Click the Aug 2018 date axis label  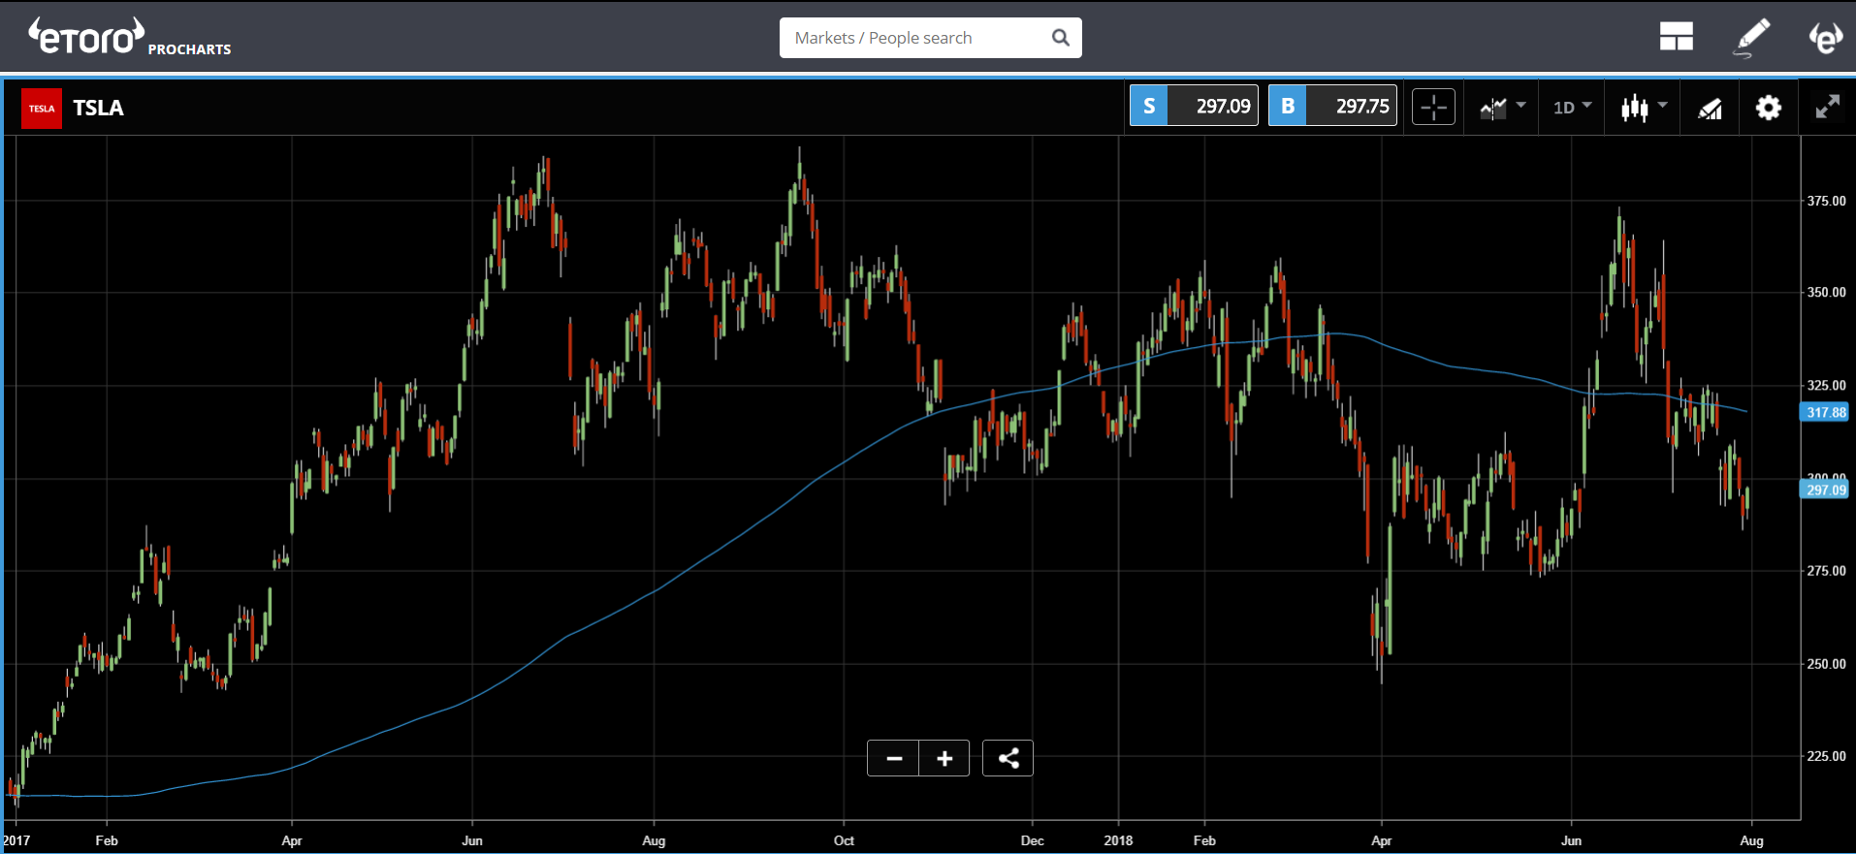(1751, 840)
